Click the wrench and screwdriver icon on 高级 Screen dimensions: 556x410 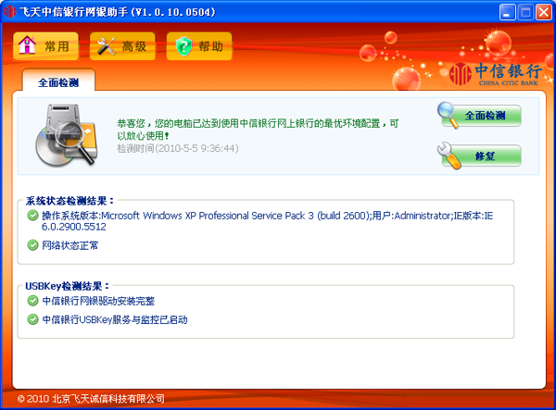click(x=106, y=46)
